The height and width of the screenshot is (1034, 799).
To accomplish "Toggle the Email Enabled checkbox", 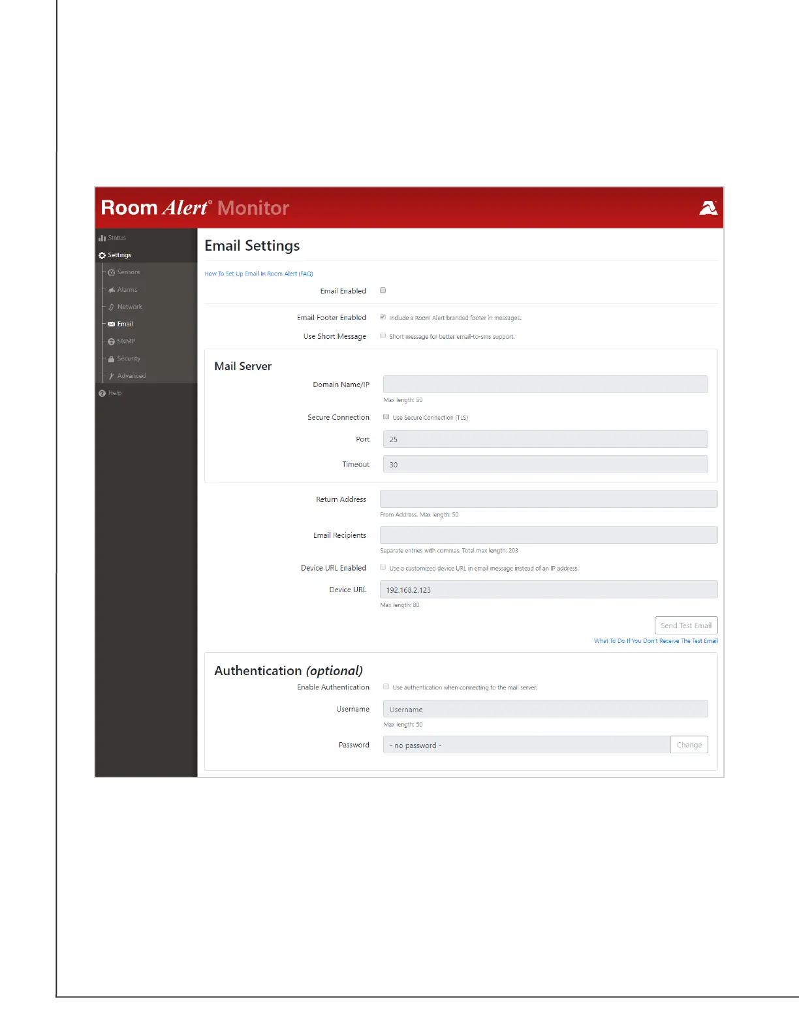I will [383, 290].
